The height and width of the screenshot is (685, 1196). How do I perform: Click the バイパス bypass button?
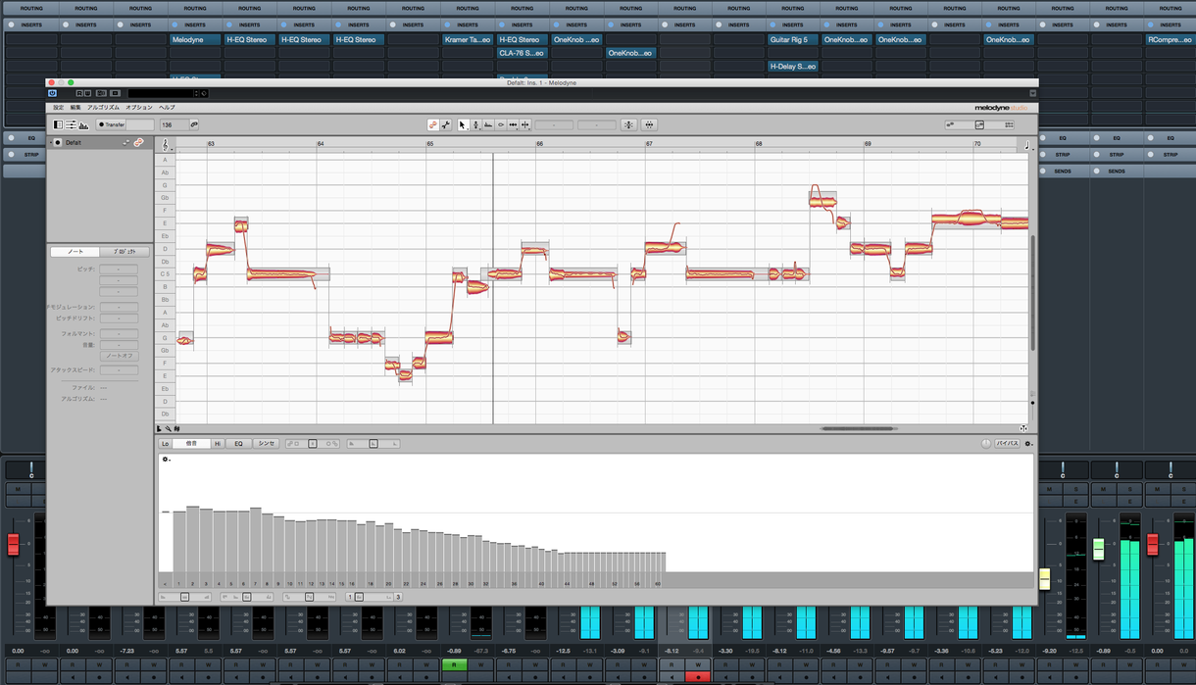1007,444
